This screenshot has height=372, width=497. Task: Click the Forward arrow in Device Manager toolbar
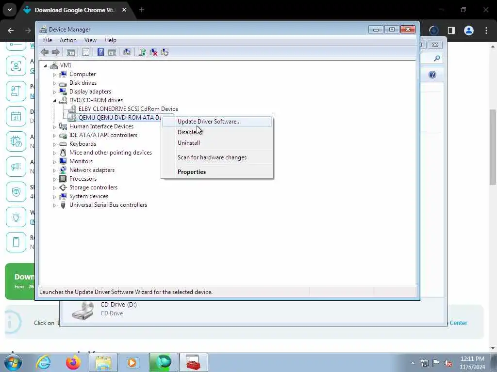pyautogui.click(x=55, y=52)
